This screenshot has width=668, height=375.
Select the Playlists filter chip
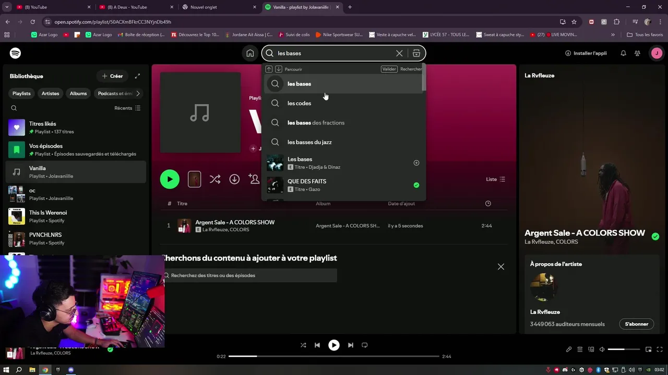[x=21, y=93]
